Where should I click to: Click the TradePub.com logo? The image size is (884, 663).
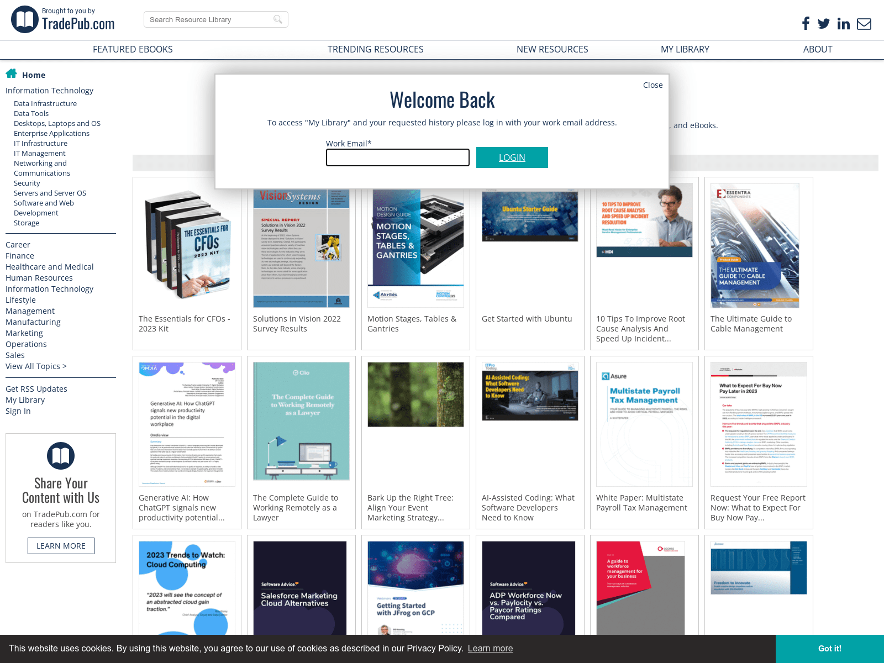click(x=63, y=19)
